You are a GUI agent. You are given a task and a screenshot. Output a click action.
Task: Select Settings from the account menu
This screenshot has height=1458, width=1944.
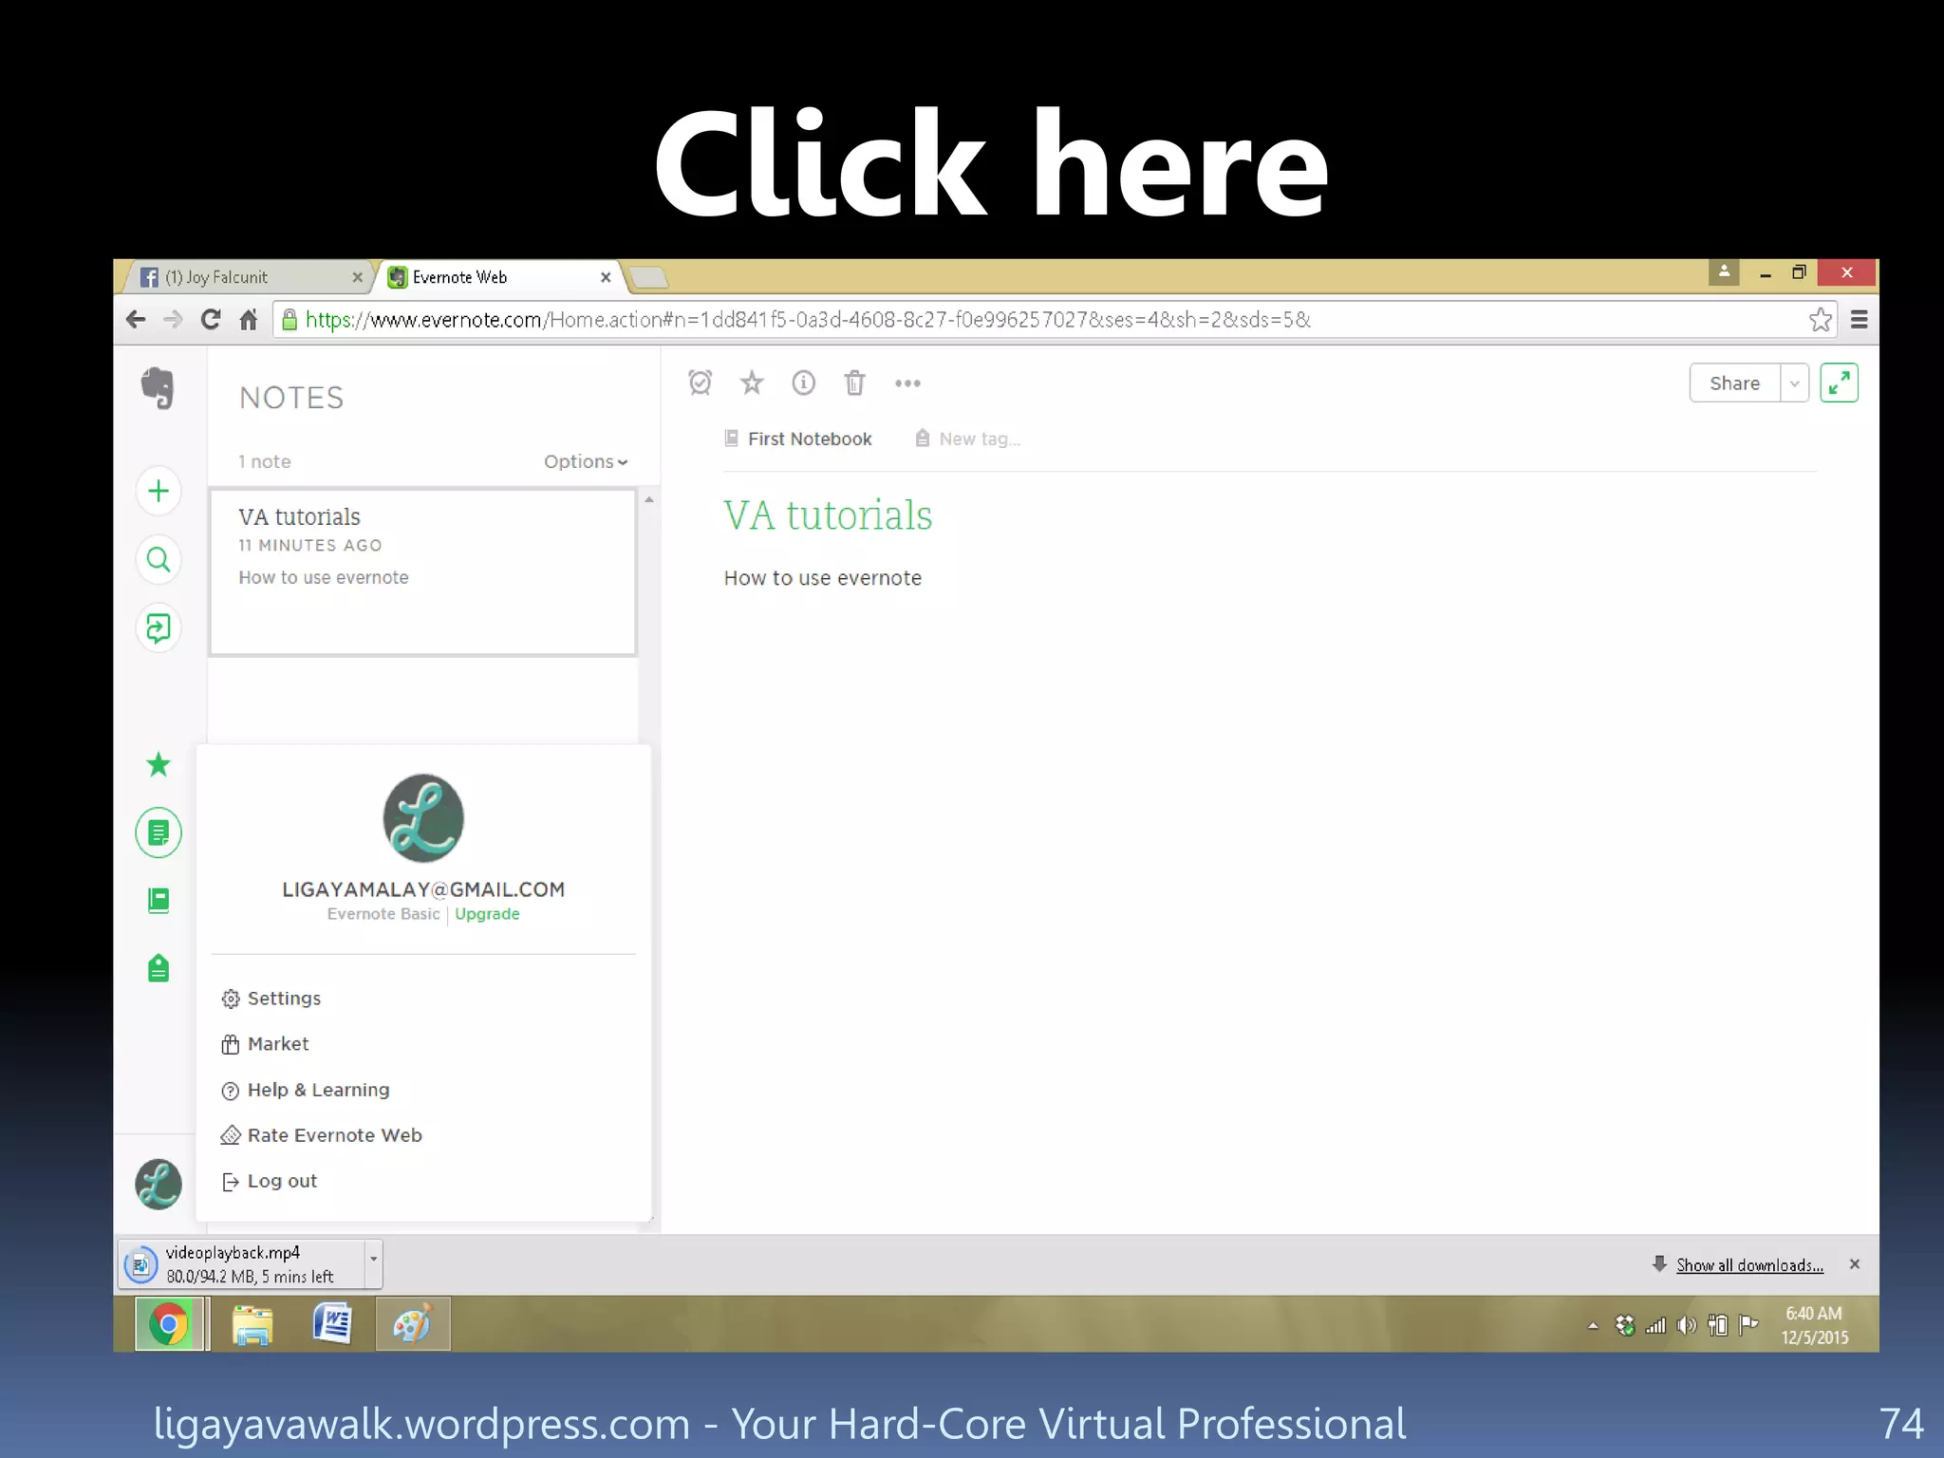(x=284, y=999)
